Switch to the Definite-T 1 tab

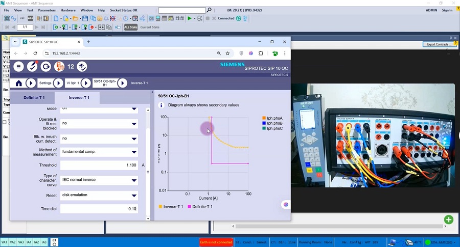pyautogui.click(x=34, y=97)
